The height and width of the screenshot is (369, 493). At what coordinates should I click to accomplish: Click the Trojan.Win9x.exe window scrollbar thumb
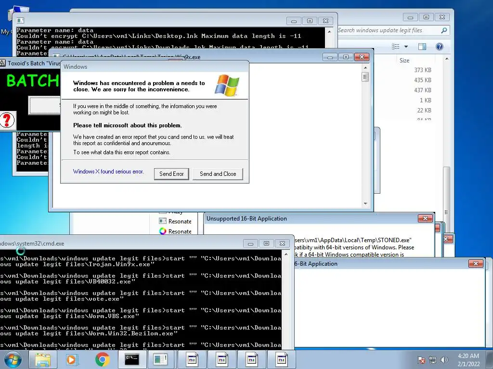tap(365, 77)
